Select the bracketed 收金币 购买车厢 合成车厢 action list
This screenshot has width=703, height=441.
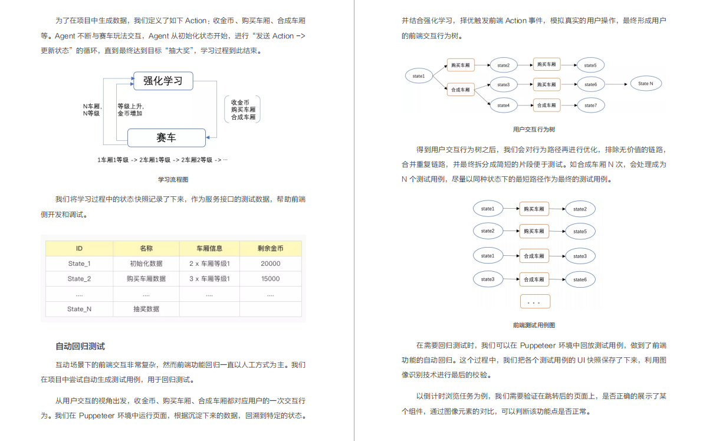242,109
